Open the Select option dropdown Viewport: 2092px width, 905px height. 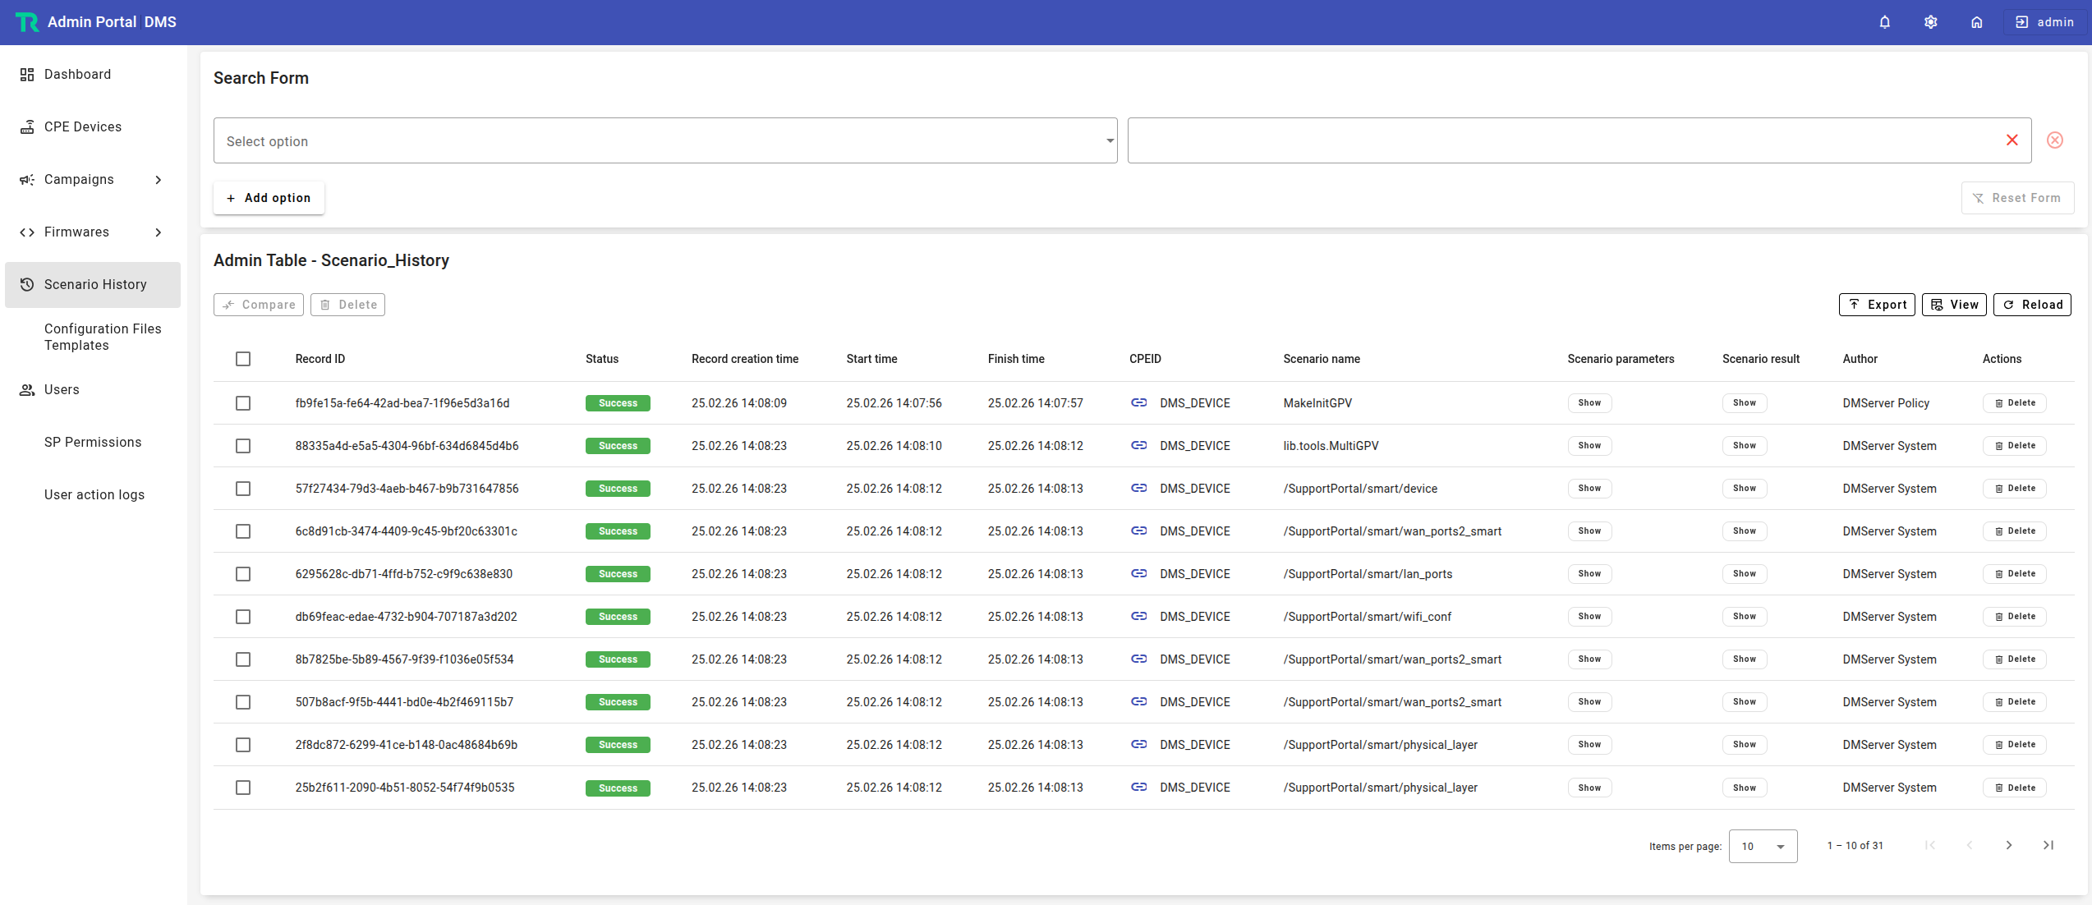pos(665,140)
